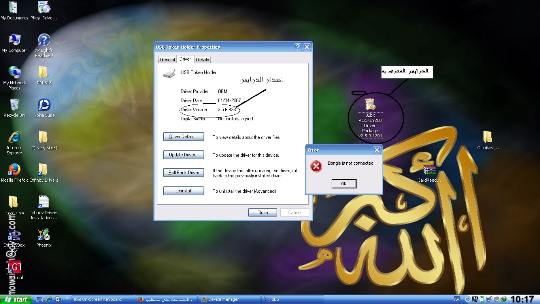Click 'Not digitally signed' text
This screenshot has width=540, height=304.
(x=235, y=119)
